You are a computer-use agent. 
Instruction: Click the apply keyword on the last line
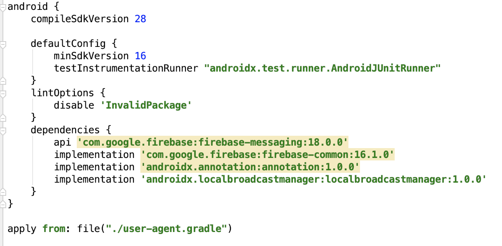coord(22,229)
